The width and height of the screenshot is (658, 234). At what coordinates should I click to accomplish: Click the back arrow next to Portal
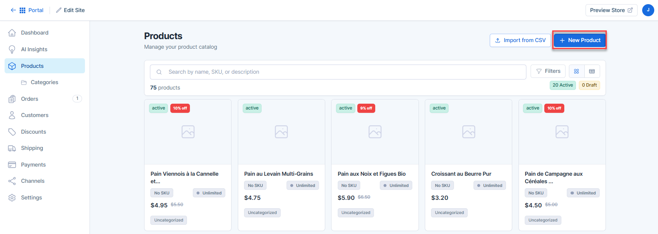click(13, 10)
